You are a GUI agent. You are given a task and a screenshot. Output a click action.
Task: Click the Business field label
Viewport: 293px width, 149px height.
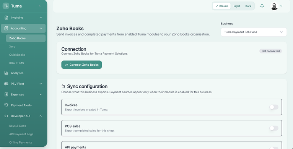(x=227, y=24)
